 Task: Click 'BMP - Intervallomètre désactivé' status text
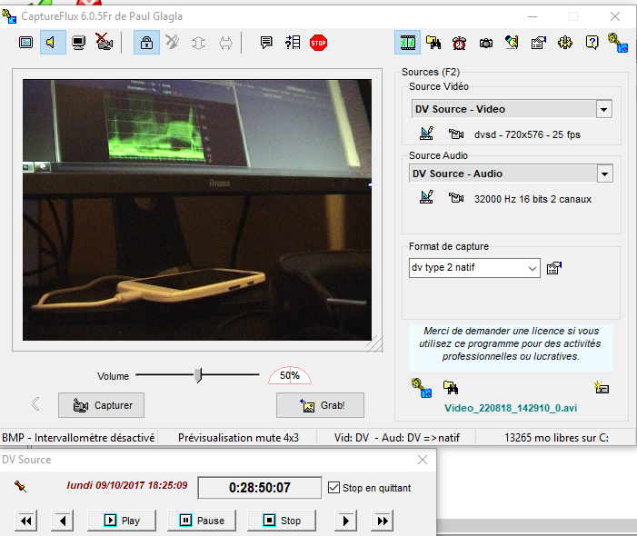(x=78, y=438)
